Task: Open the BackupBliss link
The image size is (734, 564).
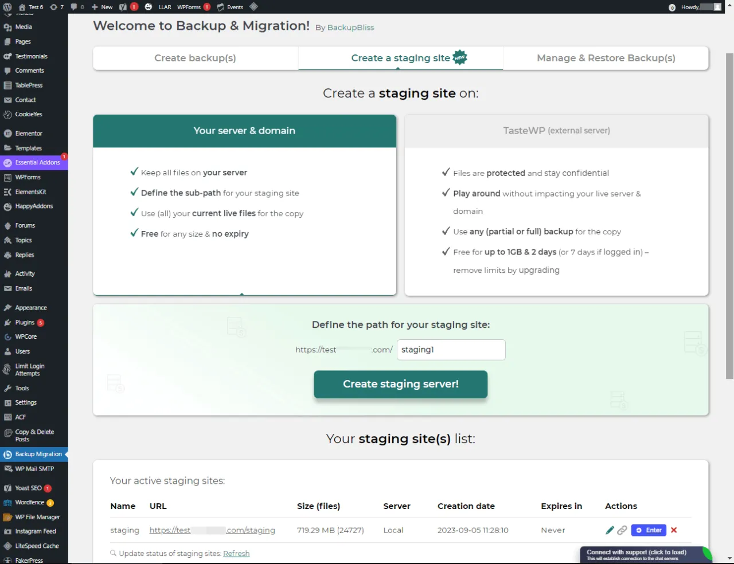Action: click(x=350, y=28)
